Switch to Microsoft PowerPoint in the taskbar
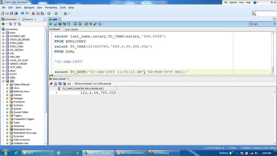The image size is (277, 156). coord(132,153)
